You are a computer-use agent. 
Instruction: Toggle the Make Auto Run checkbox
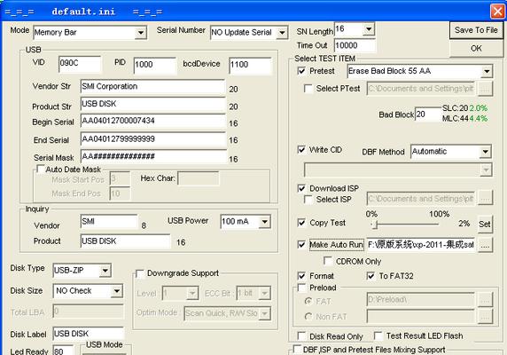click(301, 245)
